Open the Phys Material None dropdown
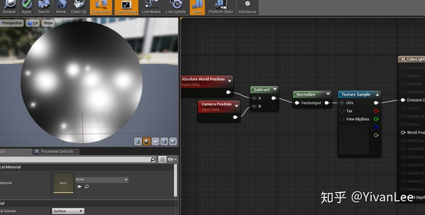Screen dimensions: 425x215 pyautogui.click(x=102, y=180)
